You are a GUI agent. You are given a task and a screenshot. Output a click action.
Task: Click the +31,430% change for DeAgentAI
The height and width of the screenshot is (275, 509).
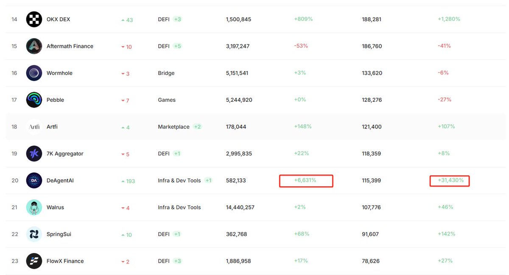[x=450, y=180]
